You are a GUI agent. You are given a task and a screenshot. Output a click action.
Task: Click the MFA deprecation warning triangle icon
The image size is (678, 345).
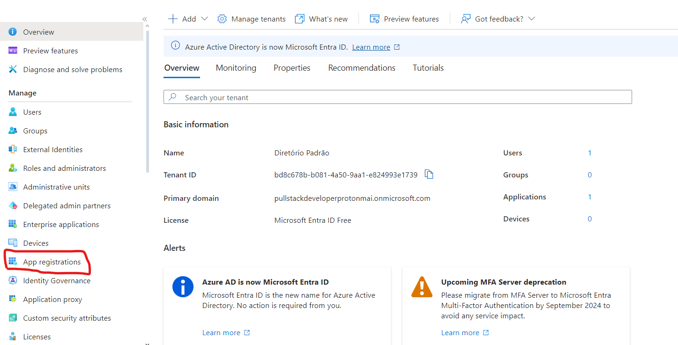[x=422, y=286]
